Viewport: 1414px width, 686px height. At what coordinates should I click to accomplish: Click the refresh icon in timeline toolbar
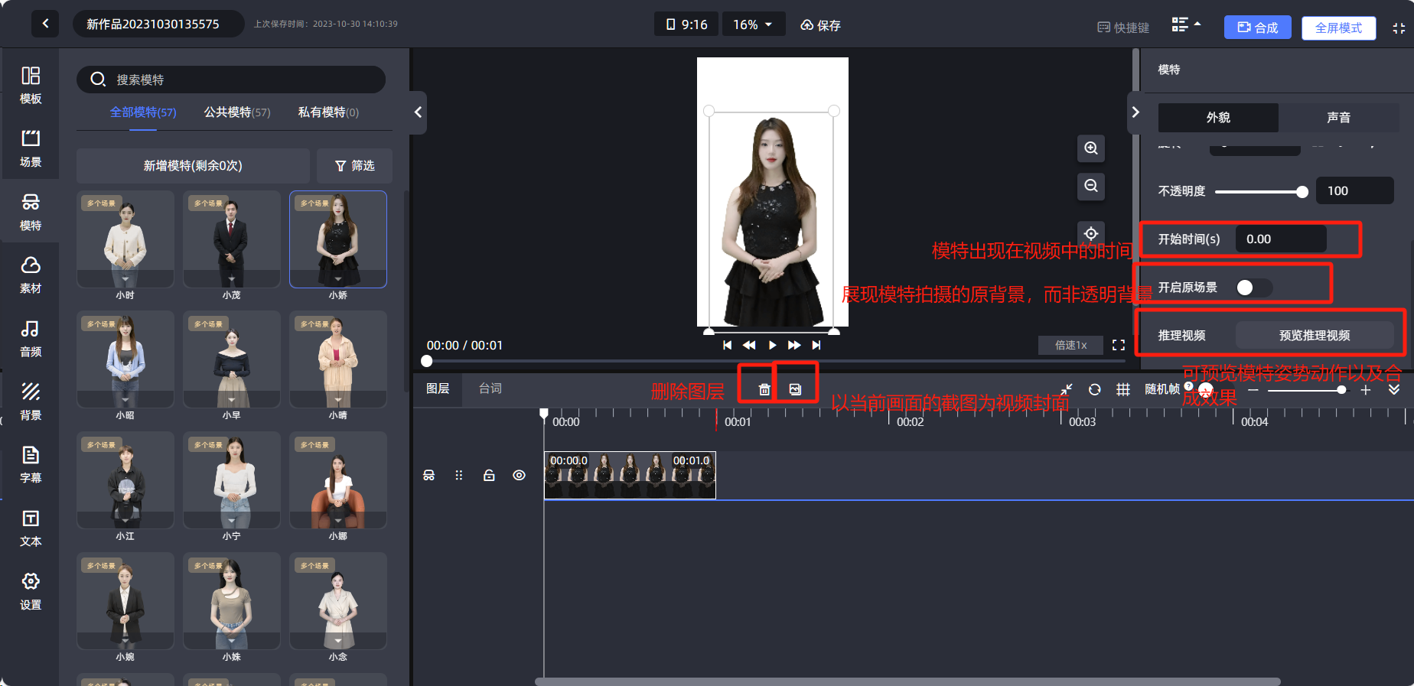(1095, 389)
